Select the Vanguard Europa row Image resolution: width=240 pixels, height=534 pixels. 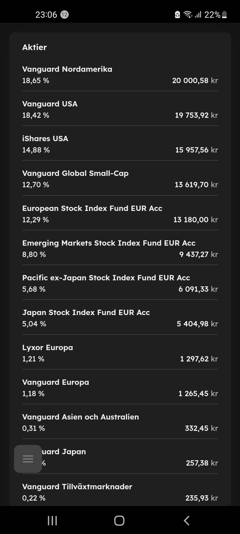[x=120, y=388]
